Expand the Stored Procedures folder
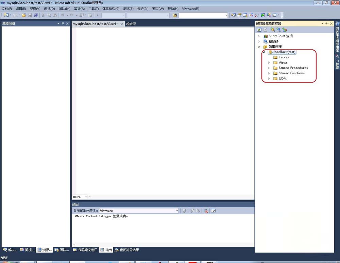 point(269,68)
